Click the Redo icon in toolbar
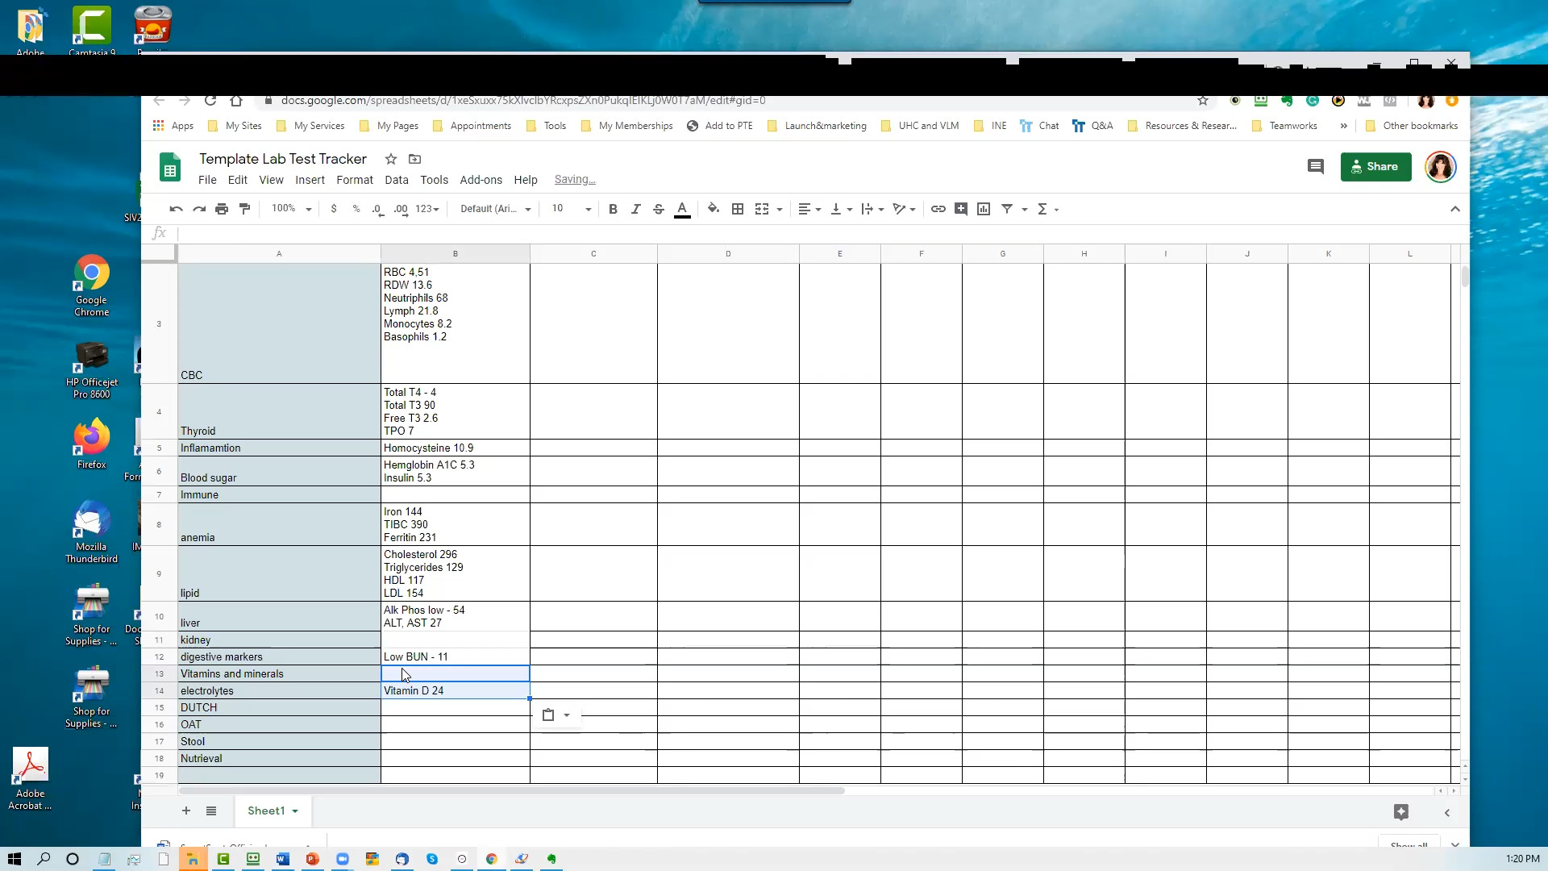This screenshot has width=1548, height=871. (x=198, y=209)
